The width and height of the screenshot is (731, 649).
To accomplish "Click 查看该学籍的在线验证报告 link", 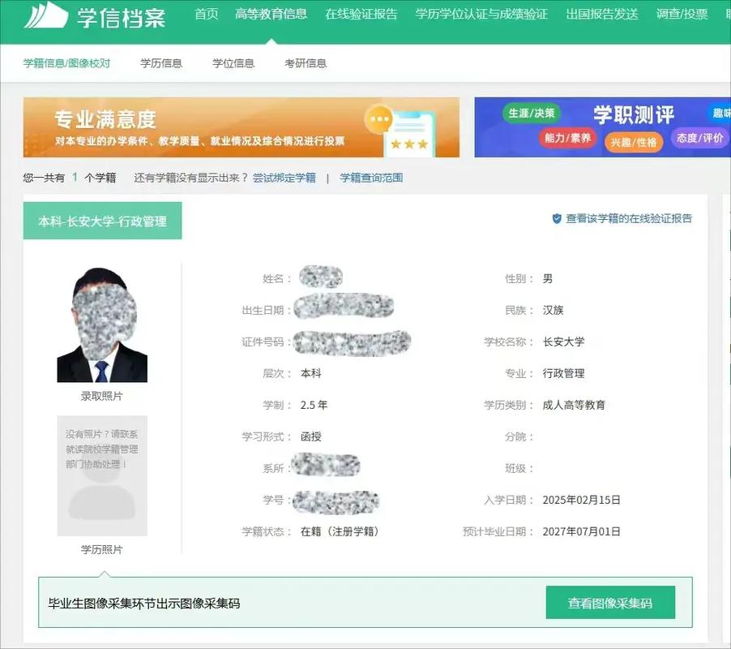I will 628,219.
